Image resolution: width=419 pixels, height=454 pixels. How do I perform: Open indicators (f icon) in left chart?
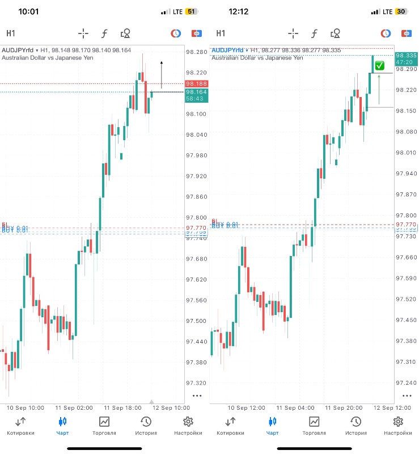[104, 33]
